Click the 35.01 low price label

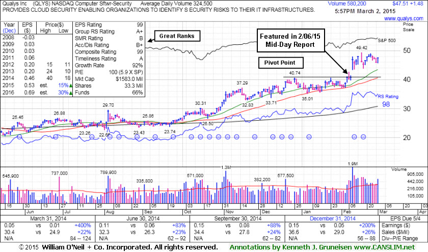pyautogui.click(x=307, y=99)
